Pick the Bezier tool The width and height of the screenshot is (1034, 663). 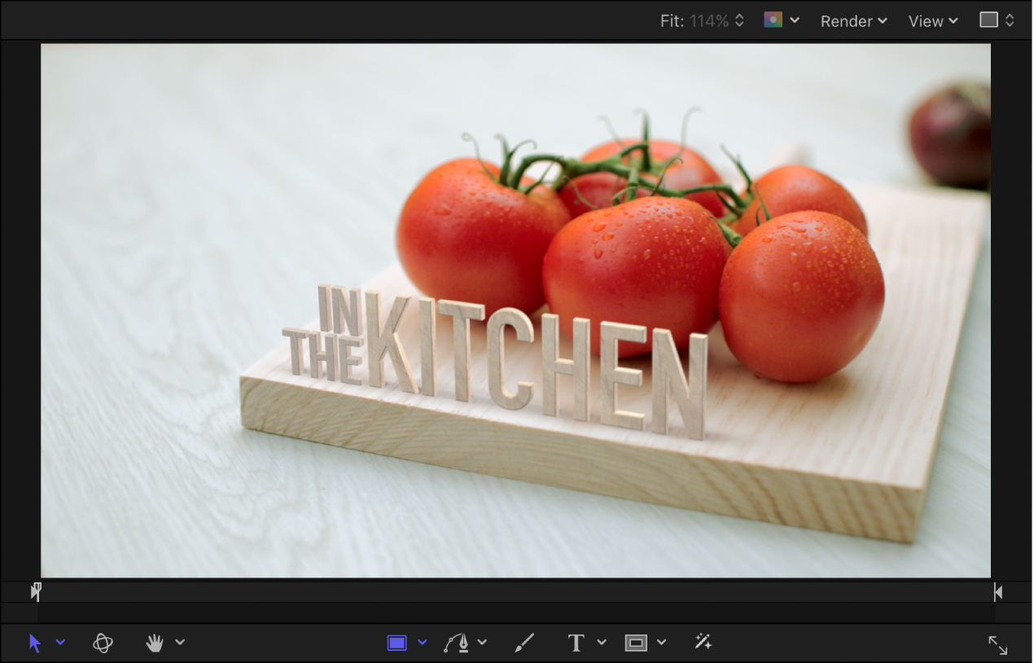coord(458,642)
